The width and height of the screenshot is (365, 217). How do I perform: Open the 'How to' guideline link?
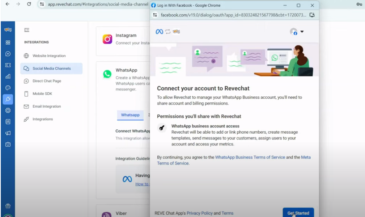click(142, 184)
